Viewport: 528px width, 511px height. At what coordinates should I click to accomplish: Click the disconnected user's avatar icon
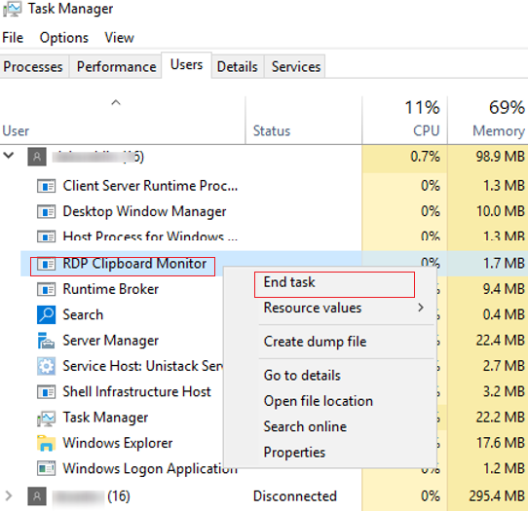click(x=37, y=496)
